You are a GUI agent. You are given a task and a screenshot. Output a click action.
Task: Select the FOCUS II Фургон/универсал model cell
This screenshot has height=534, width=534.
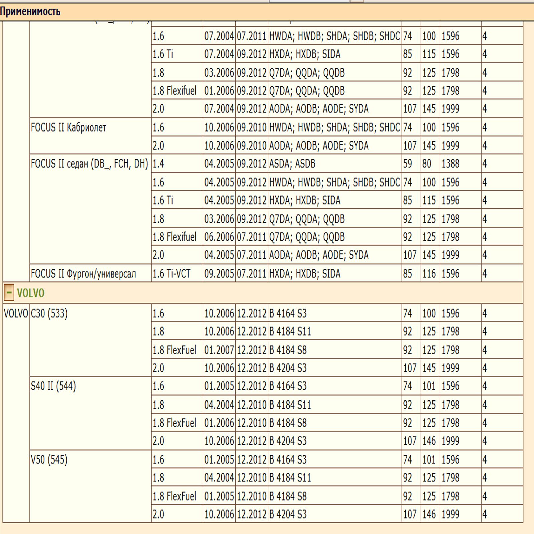point(83,274)
